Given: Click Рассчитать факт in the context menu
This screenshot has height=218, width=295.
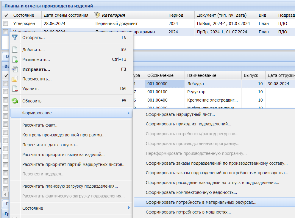Looking at the screenshot, I should (40, 125).
